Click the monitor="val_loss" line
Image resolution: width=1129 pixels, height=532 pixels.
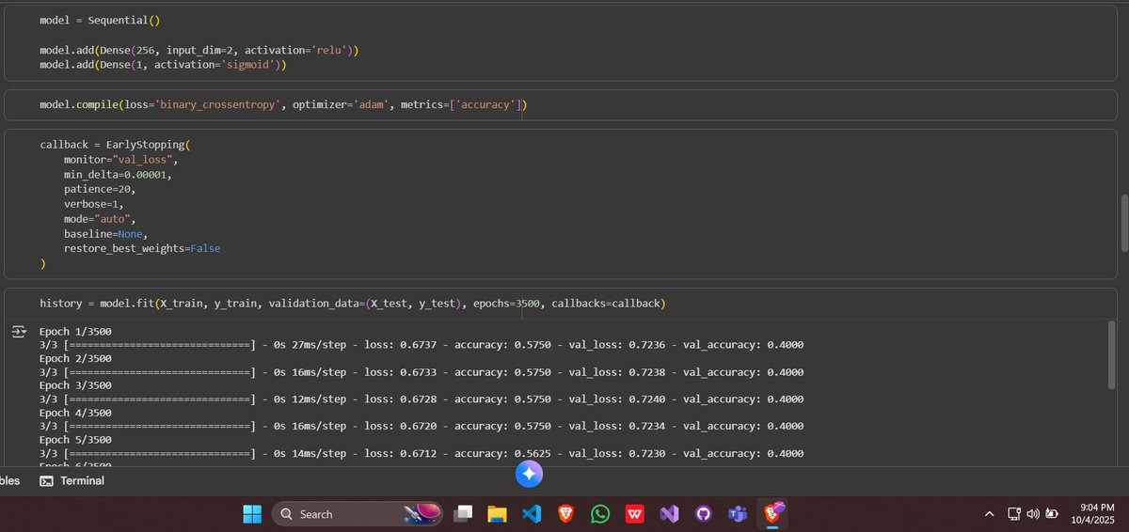(120, 160)
